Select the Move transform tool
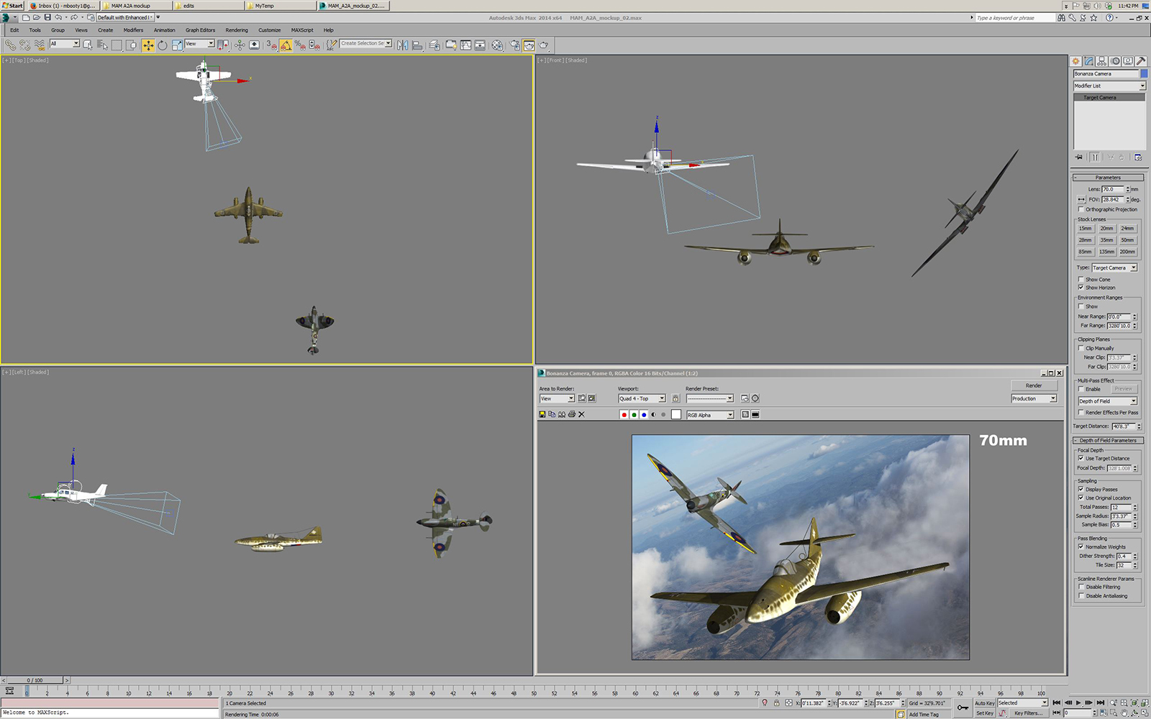 click(148, 45)
